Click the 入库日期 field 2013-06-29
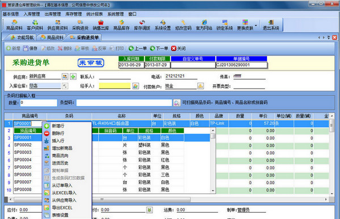 point(131,65)
